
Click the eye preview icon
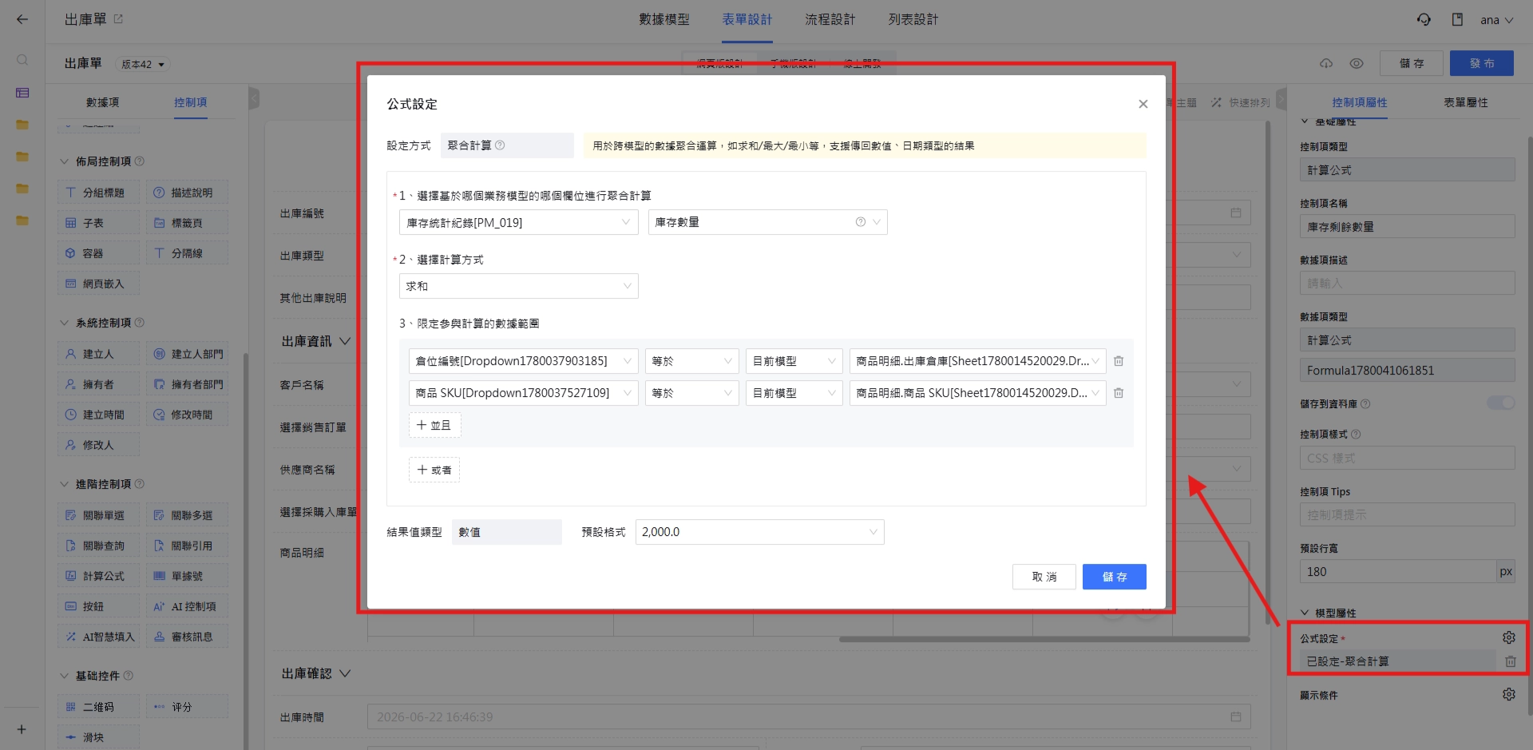coord(1357,63)
